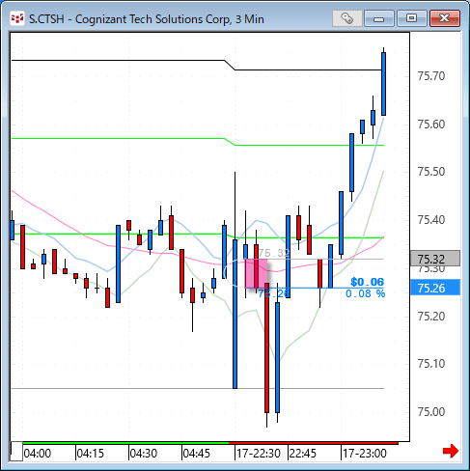
Task: Click the small white box at axis corner
Action: tap(16, 452)
